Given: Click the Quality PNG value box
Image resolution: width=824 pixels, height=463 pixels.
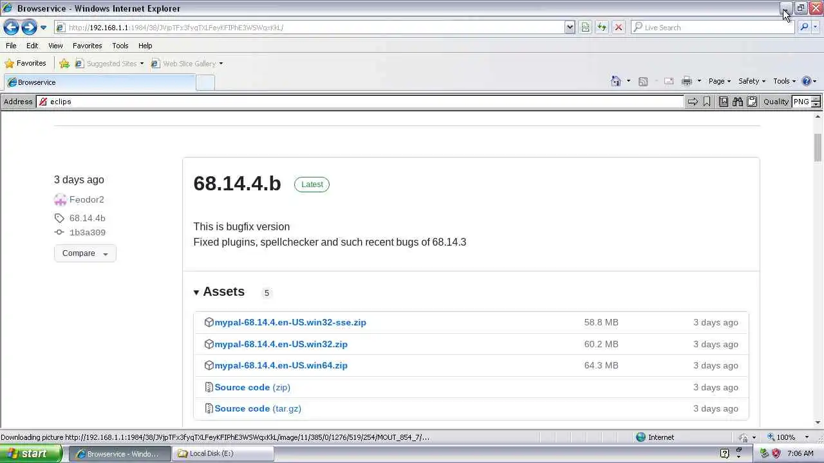Looking at the screenshot, I should pos(801,102).
